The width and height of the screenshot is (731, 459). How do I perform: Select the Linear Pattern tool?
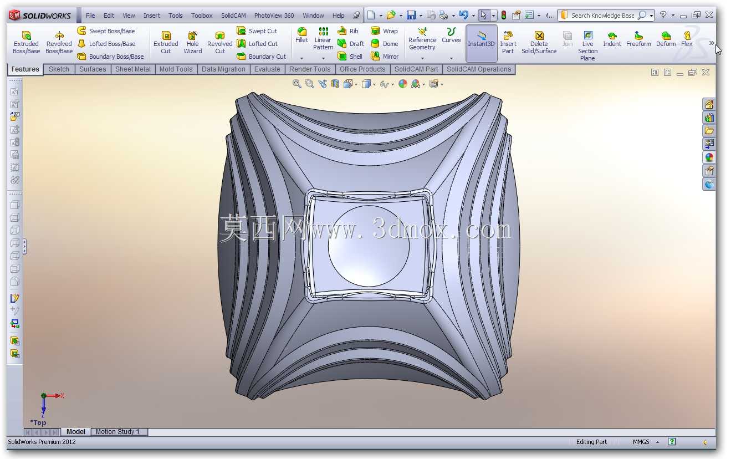323,38
